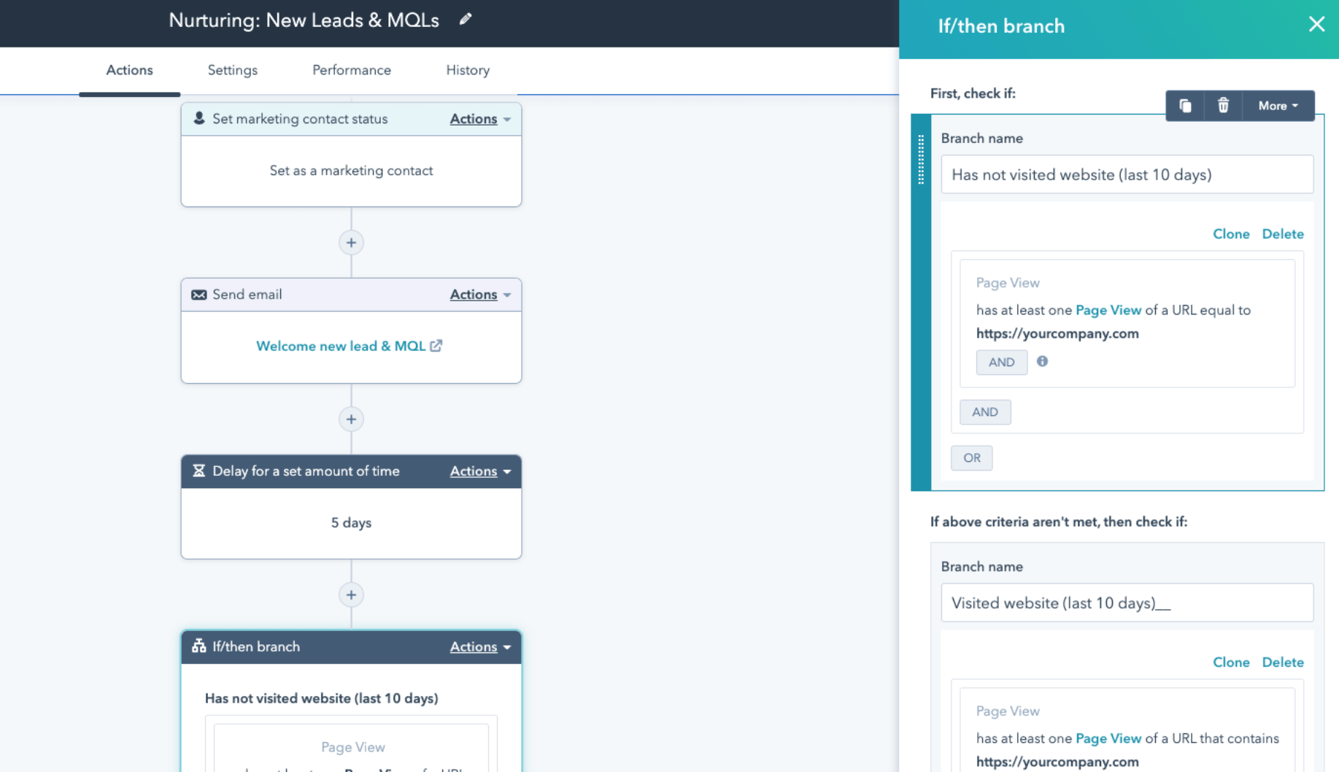
Task: Open Welcome new lead & MQL email link
Action: (341, 346)
